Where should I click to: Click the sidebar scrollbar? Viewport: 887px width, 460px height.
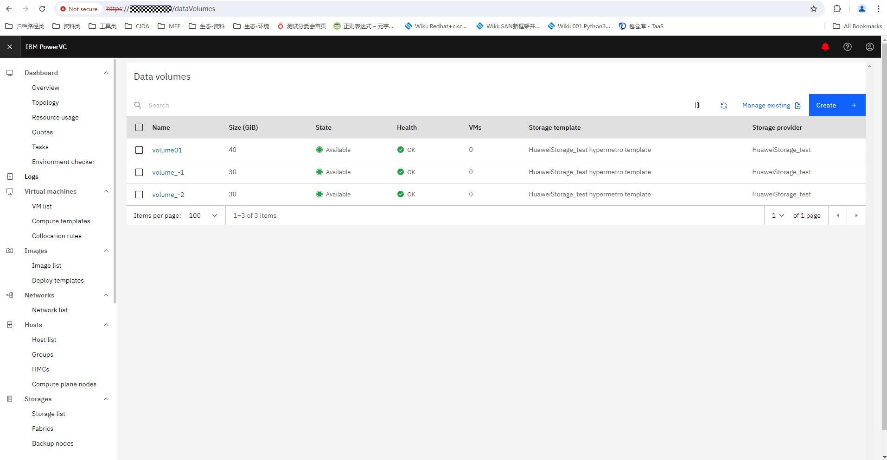pyautogui.click(x=115, y=181)
